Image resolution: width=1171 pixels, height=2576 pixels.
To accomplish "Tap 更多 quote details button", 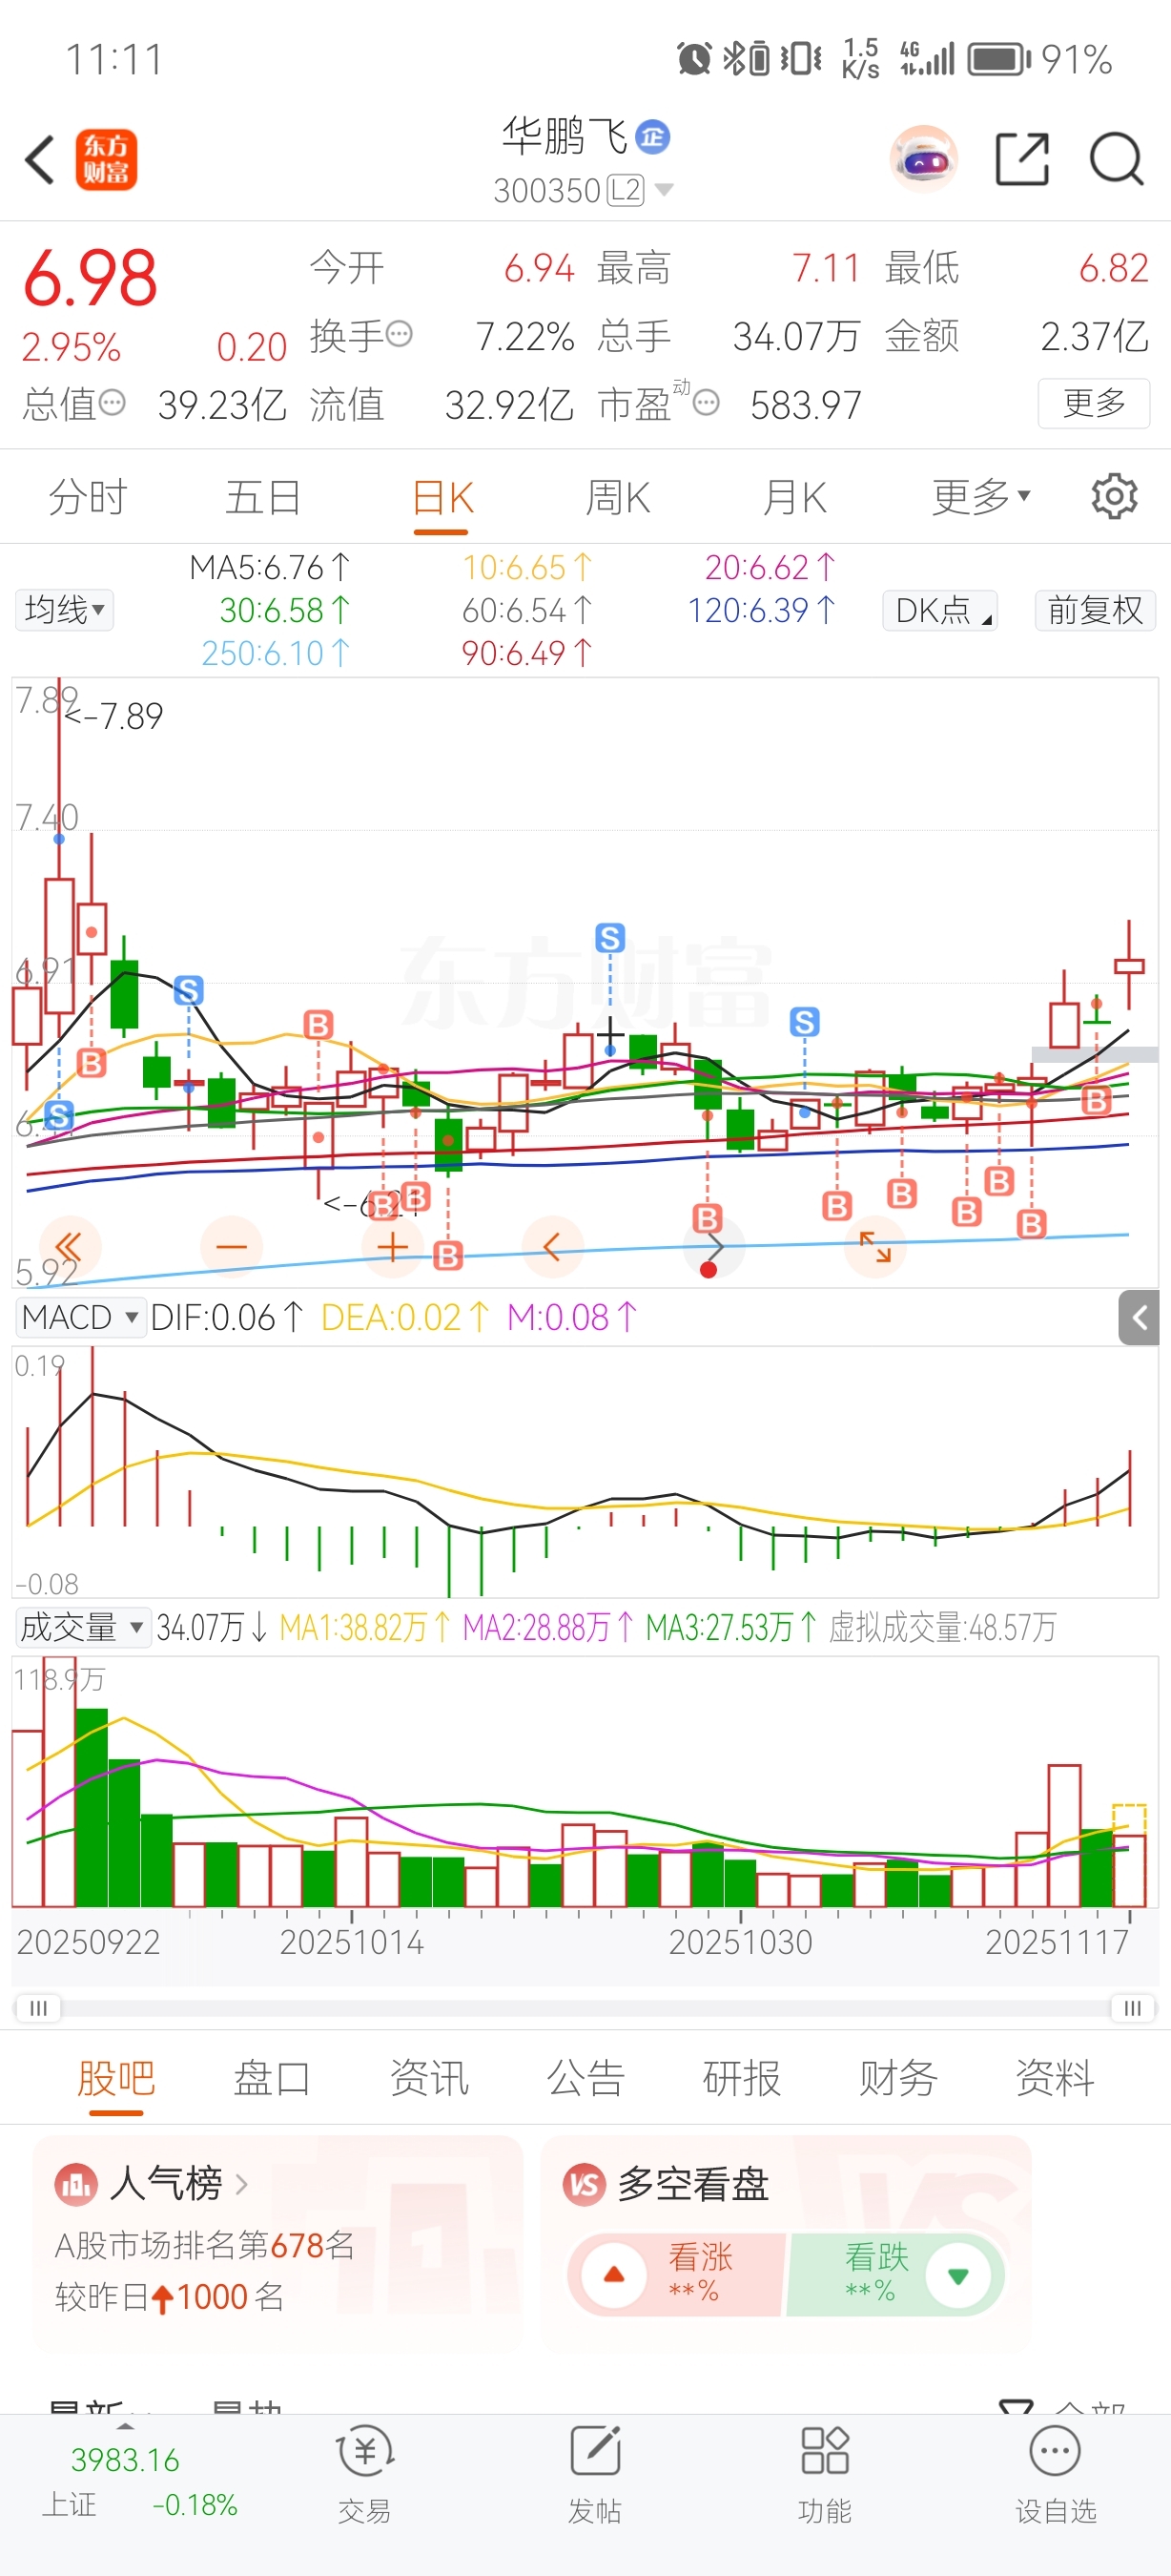I will click(x=1094, y=403).
